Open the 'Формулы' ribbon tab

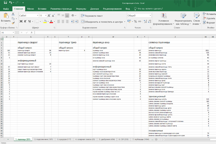[x=81, y=9]
